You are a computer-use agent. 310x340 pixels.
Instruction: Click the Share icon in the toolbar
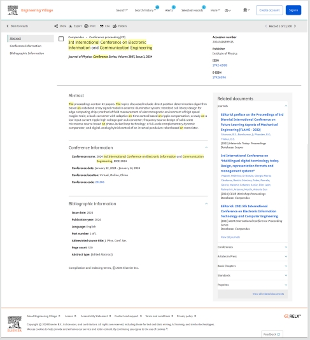(x=56, y=26)
